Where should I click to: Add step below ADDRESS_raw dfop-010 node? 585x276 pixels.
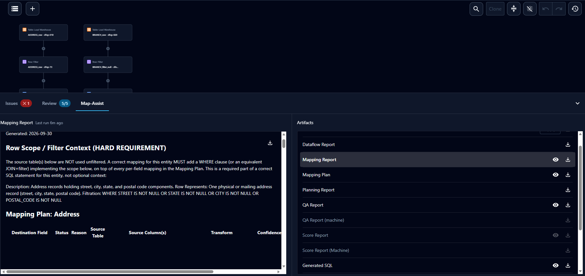point(44,49)
